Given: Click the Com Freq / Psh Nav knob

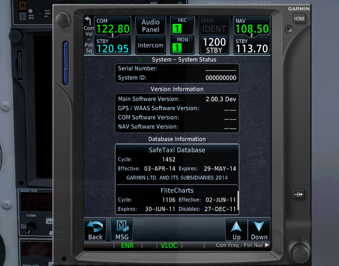Looking at the screenshot, I should 300,251.
